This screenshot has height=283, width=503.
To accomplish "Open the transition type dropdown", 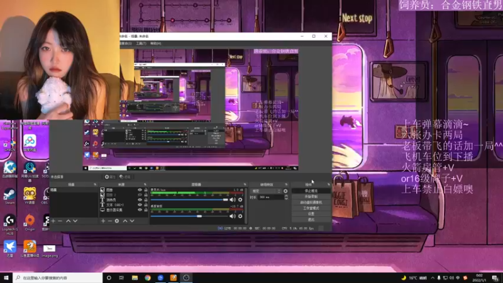I will click(x=266, y=191).
